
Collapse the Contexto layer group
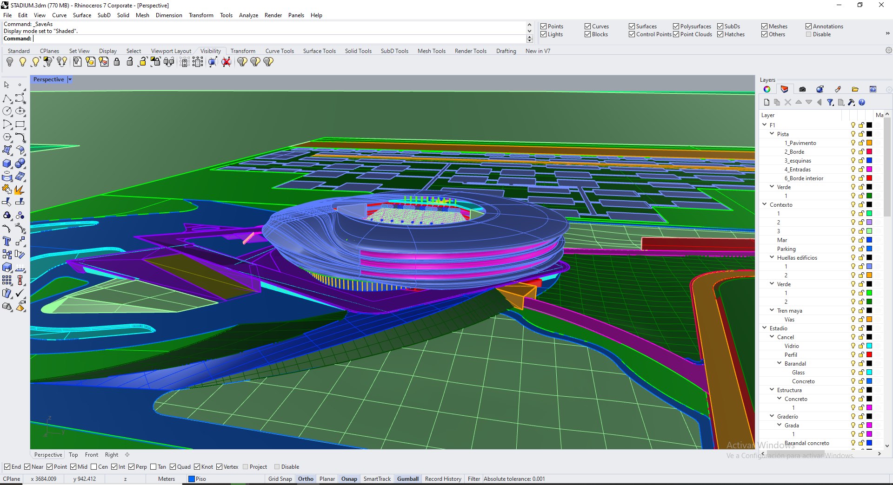pyautogui.click(x=765, y=204)
